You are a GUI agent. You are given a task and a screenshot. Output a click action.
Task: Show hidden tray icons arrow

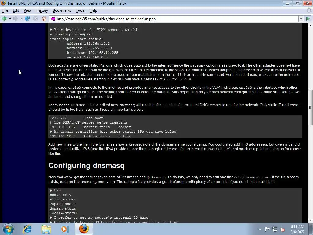260,229
